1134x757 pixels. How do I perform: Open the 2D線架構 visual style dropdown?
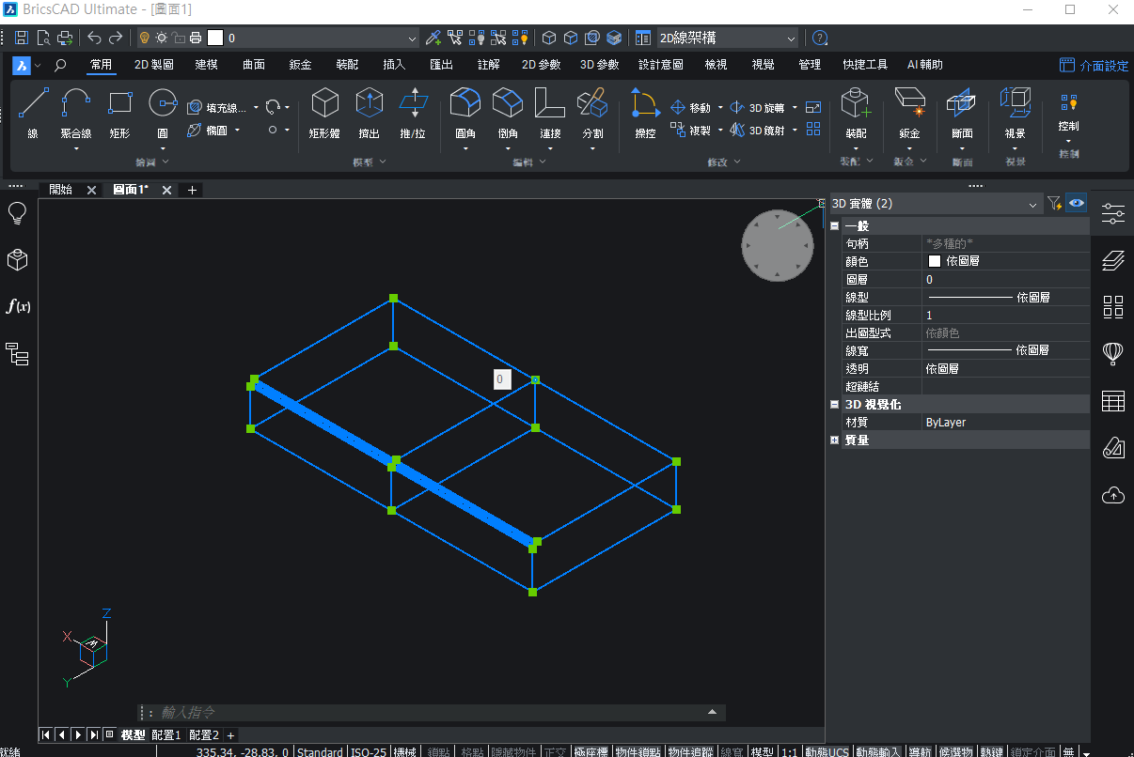(726, 39)
